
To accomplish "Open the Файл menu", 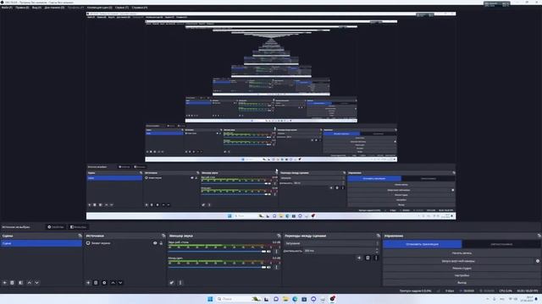I will [x=7, y=8].
